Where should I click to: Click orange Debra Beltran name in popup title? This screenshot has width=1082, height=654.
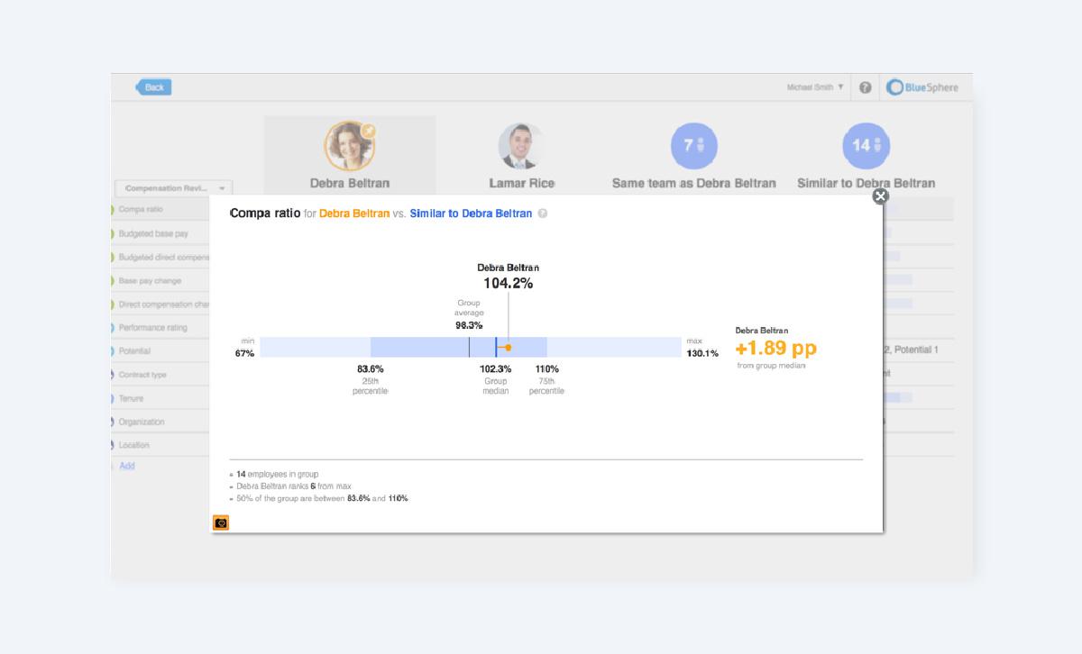(354, 213)
